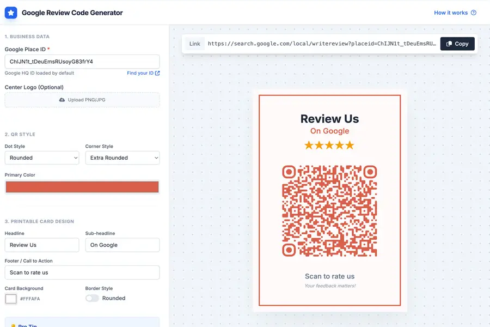The image size is (490, 327).
Task: Open the Card Background color swatch
Action: [x=11, y=299]
